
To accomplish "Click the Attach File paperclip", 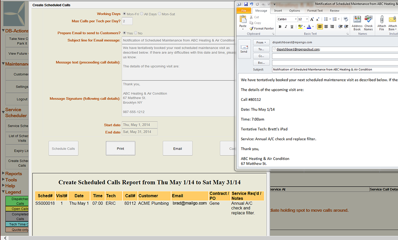I will tap(382, 23).
